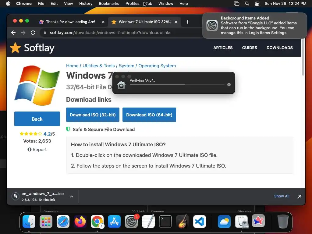
Task: Open Control Center in menu bar
Action: pos(257,4)
